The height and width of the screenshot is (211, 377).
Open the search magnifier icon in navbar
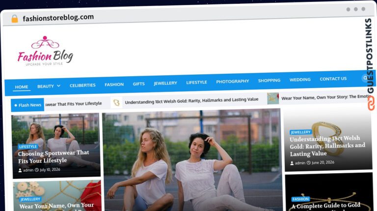365,78
